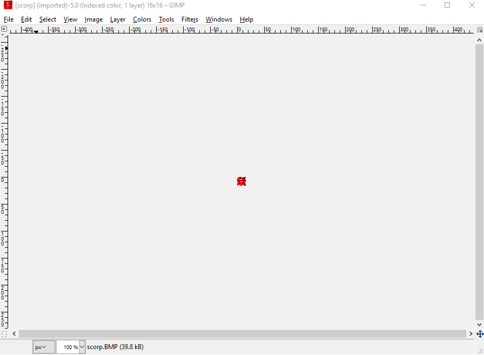
Task: Click the horizontal scrollbar right arrow
Action: (470, 334)
